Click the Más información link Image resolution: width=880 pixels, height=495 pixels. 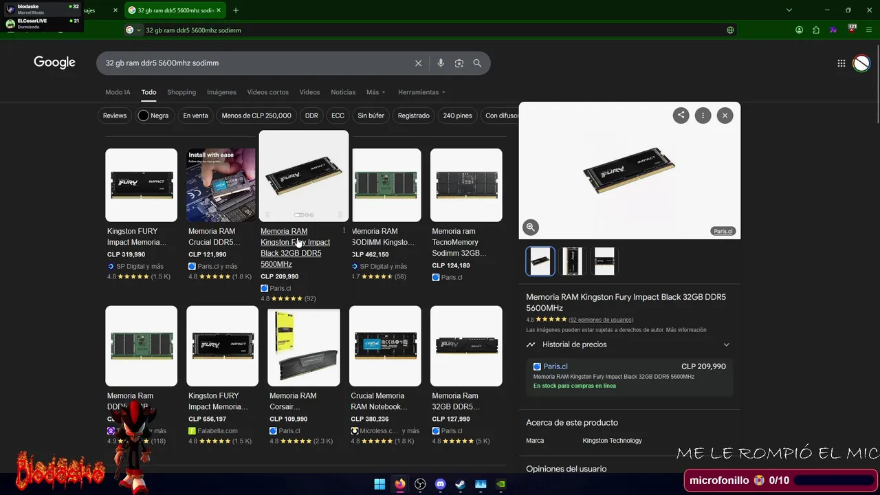685,330
